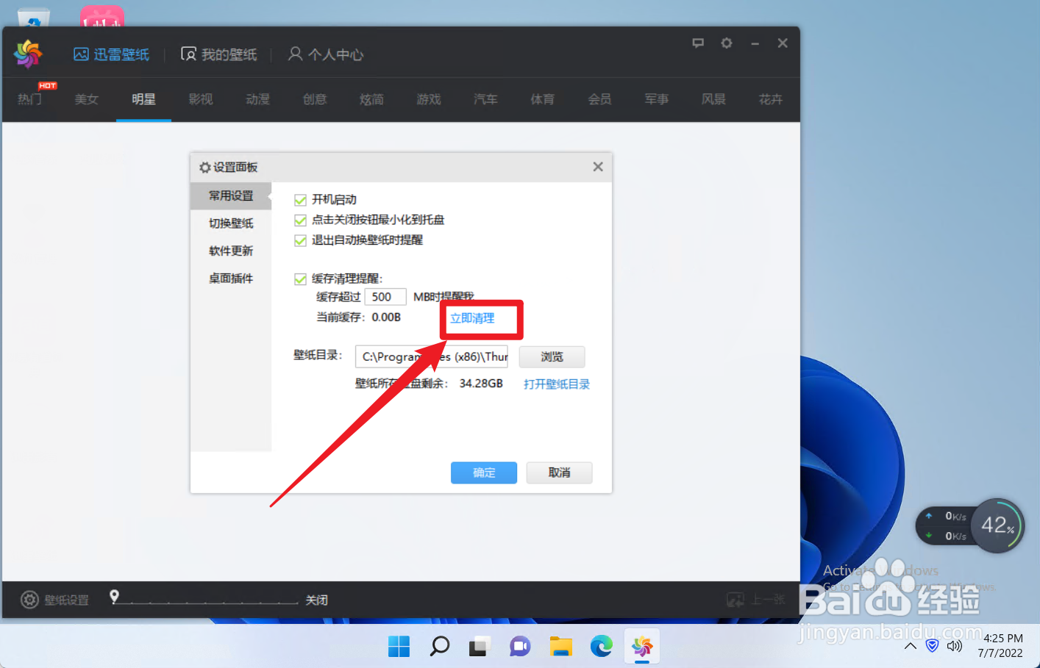Open File Explorer on taskbar
The height and width of the screenshot is (668, 1040).
tap(560, 647)
